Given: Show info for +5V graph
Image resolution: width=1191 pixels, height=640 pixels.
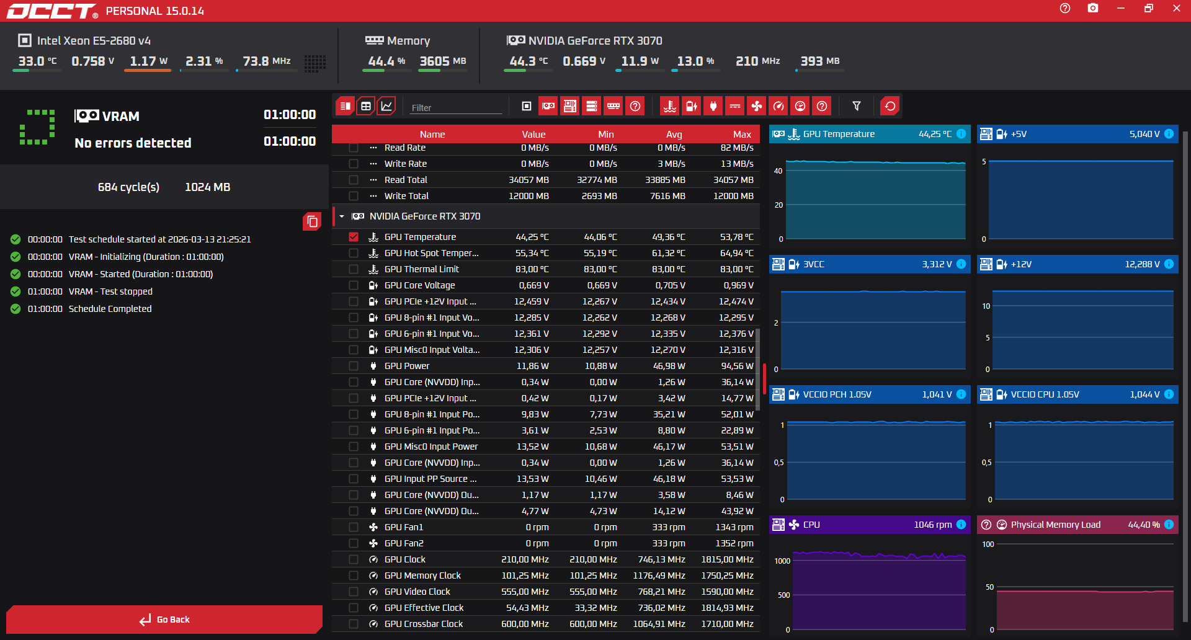Looking at the screenshot, I should (1169, 134).
